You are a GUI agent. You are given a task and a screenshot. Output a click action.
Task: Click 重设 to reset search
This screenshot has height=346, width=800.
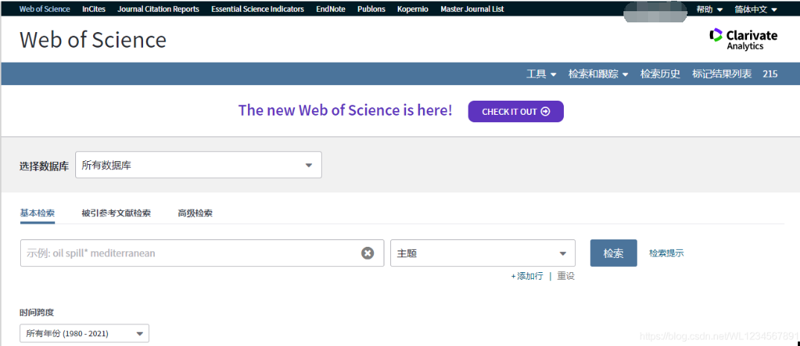point(566,276)
